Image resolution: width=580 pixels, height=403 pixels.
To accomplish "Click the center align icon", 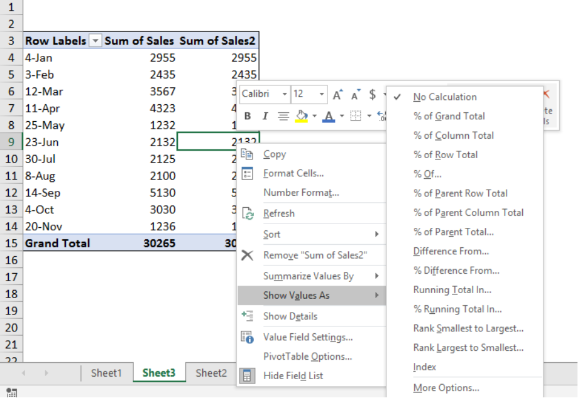I will 283,116.
